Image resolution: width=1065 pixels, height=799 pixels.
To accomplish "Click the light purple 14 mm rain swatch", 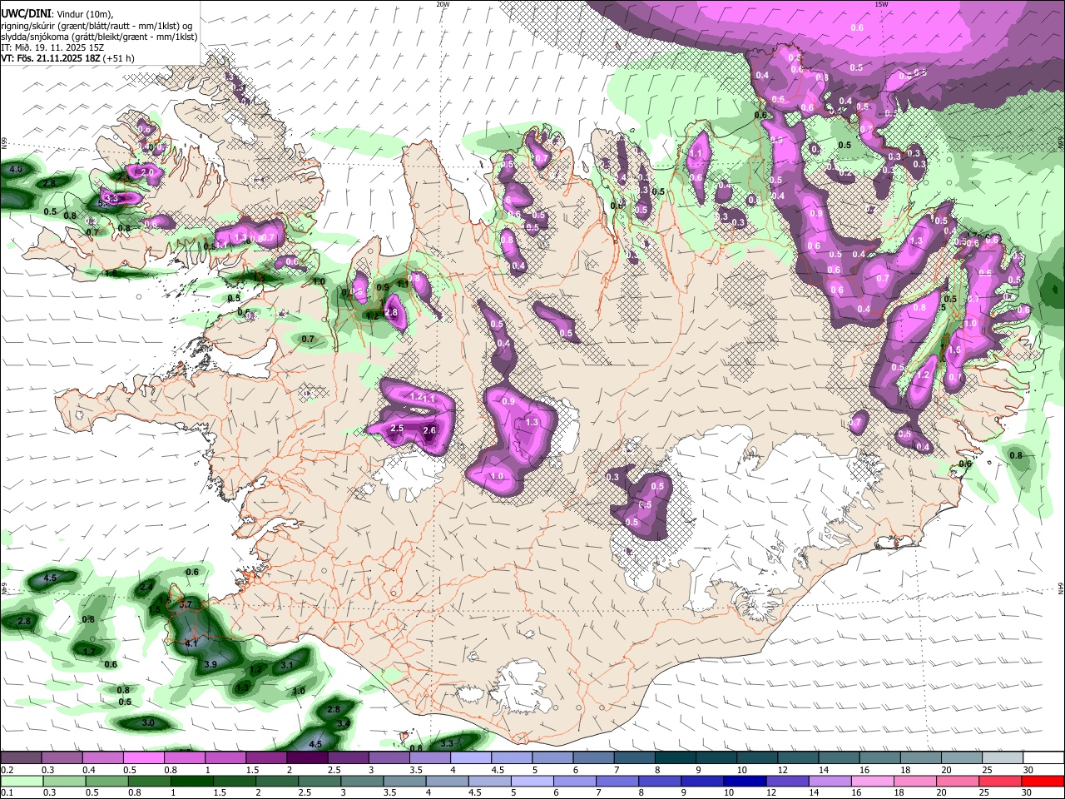I will 829,781.
